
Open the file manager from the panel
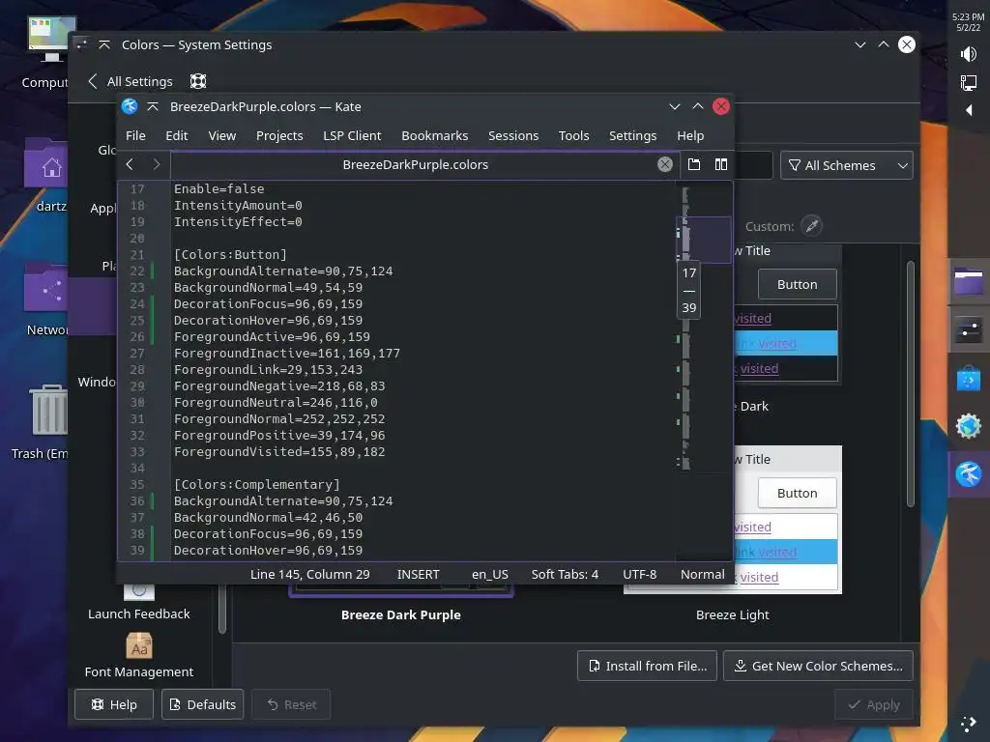(969, 281)
